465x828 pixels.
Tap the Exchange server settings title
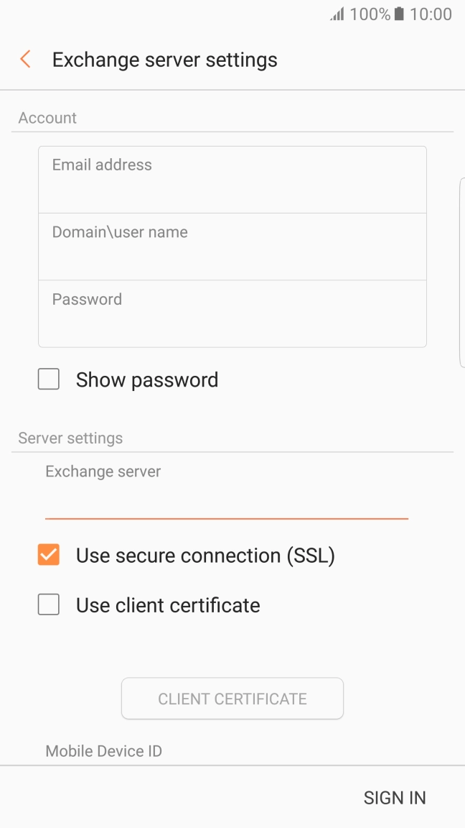(164, 60)
